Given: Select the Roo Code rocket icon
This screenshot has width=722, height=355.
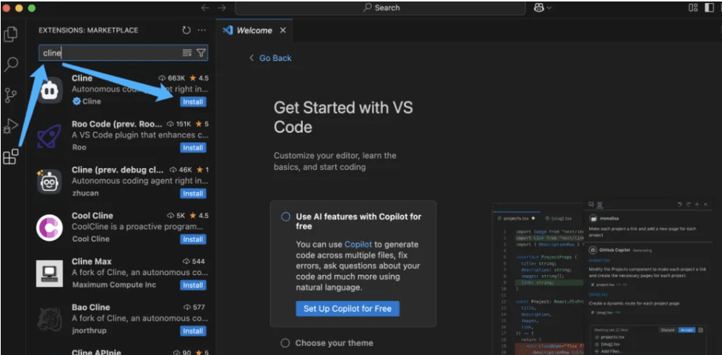Looking at the screenshot, I should point(50,136).
